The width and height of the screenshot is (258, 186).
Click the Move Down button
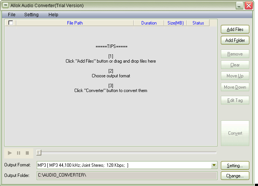coord(235,87)
